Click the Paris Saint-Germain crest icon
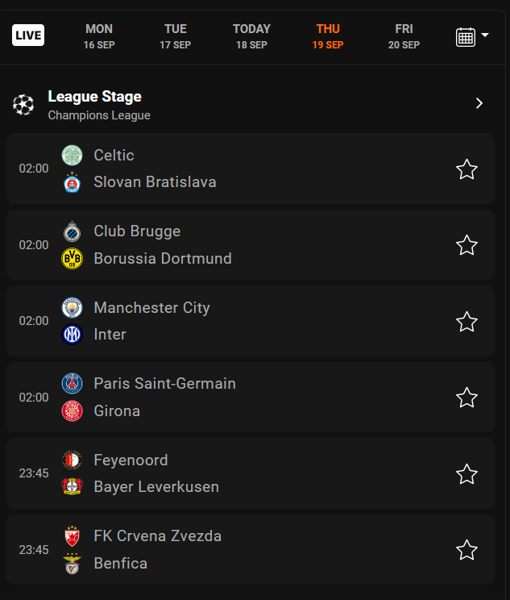Image resolution: width=510 pixels, height=600 pixels. coord(73,384)
